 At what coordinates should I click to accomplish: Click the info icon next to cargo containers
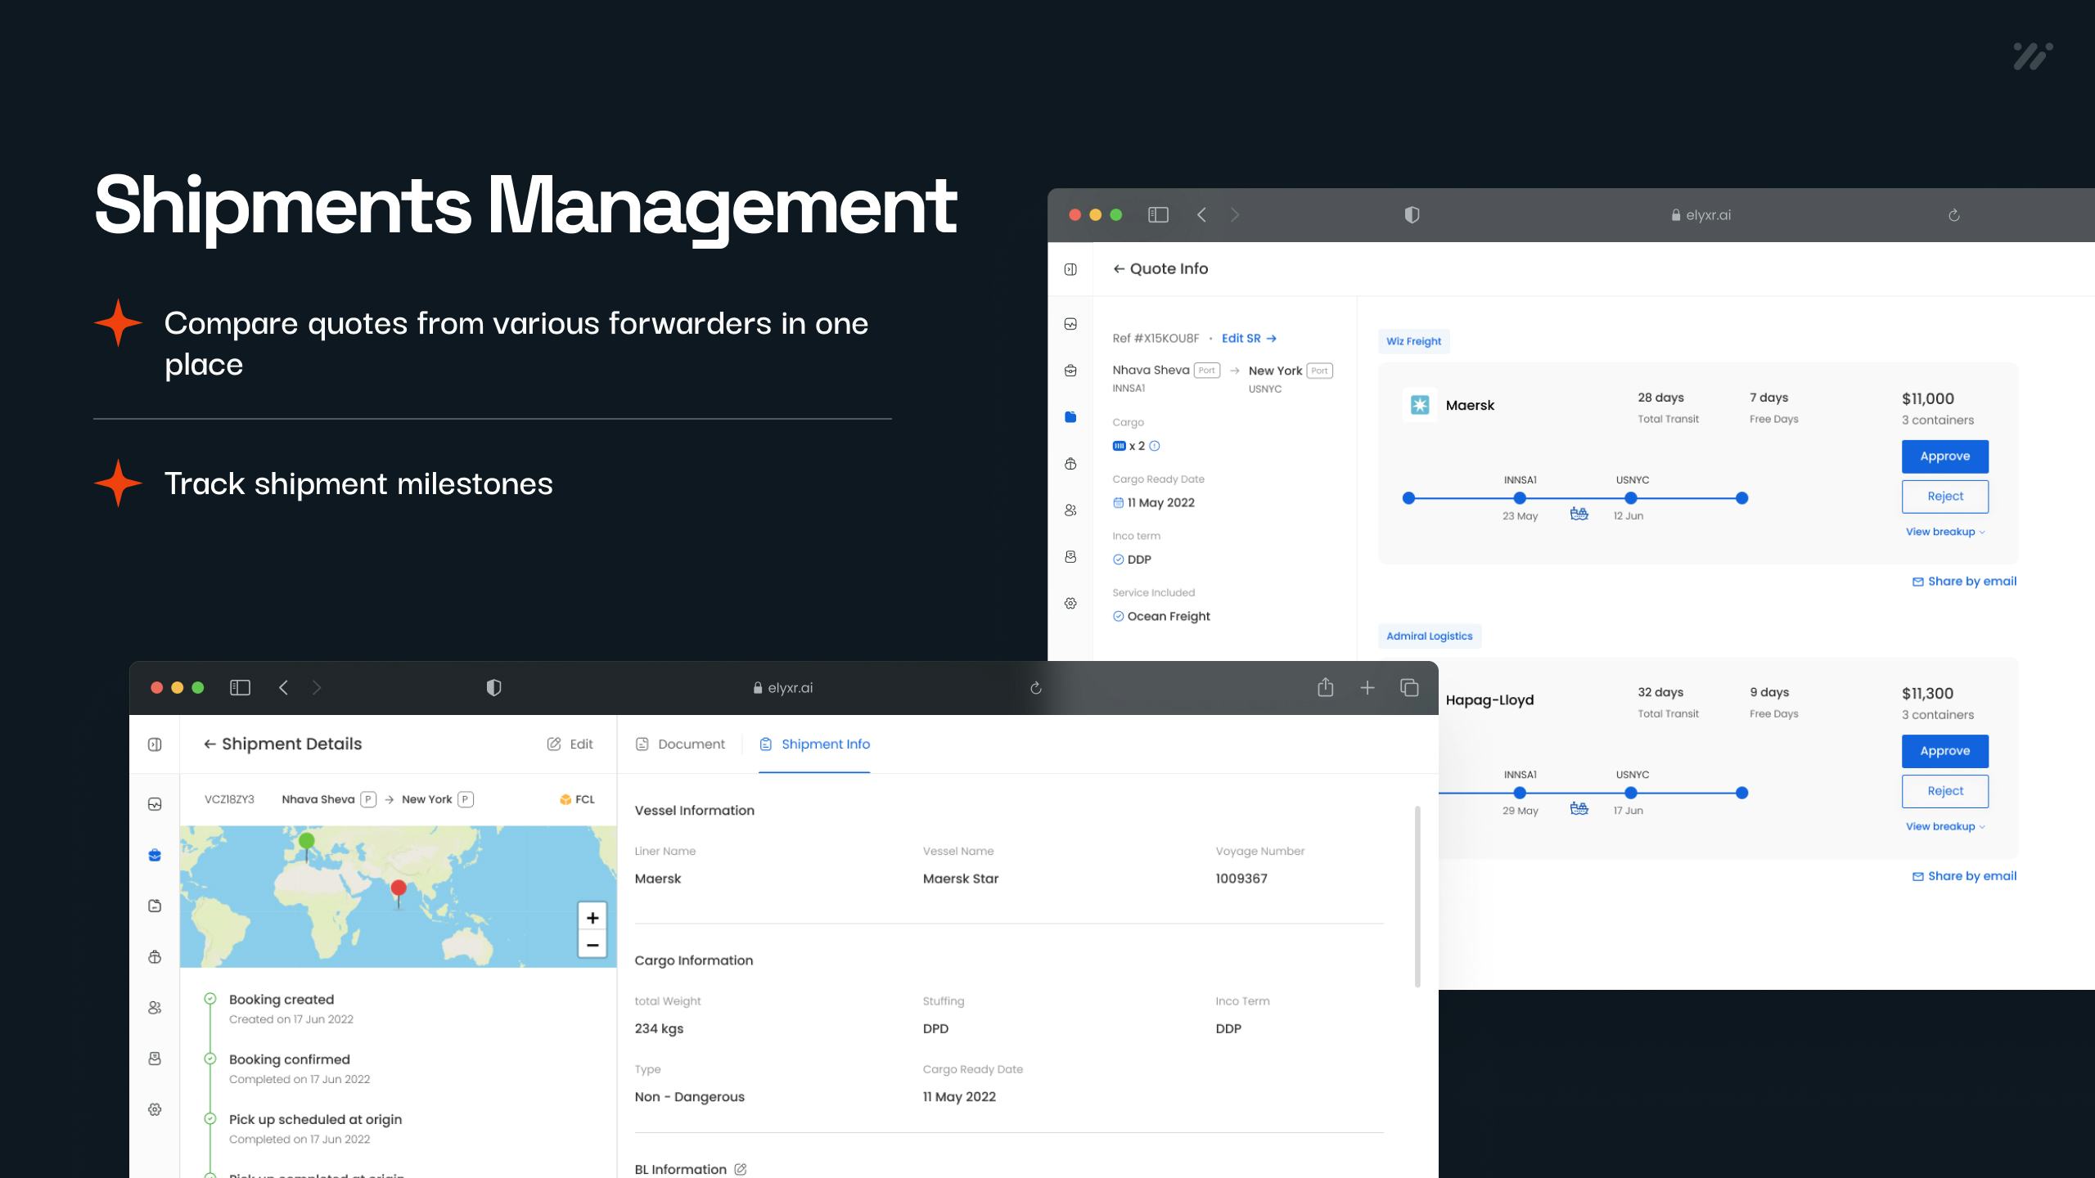click(x=1154, y=446)
